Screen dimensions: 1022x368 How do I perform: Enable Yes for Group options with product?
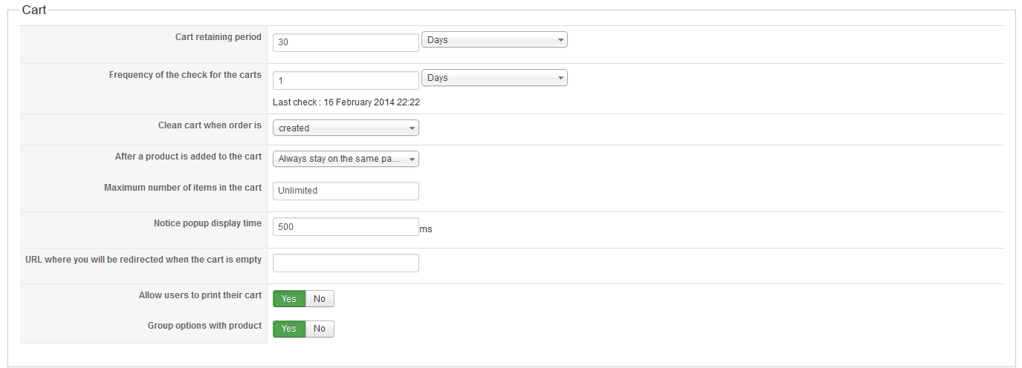coord(289,329)
